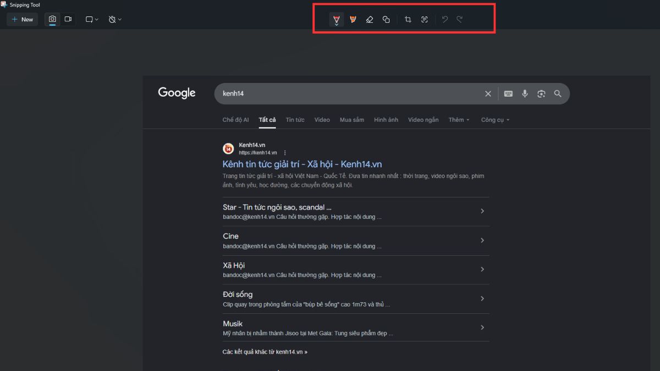
Task: Open the Đời sống sitelink
Action: [x=238, y=295]
